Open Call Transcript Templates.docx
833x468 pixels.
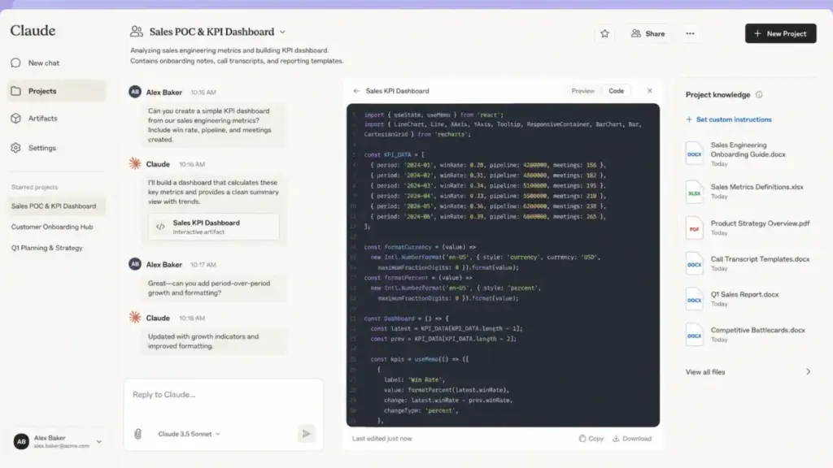pos(748,264)
